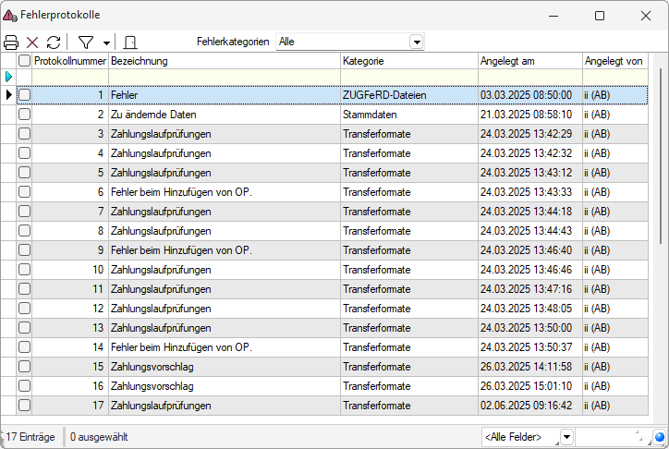669x449 pixels.
Task: Click the refresh arrows icon
Action: [54, 42]
